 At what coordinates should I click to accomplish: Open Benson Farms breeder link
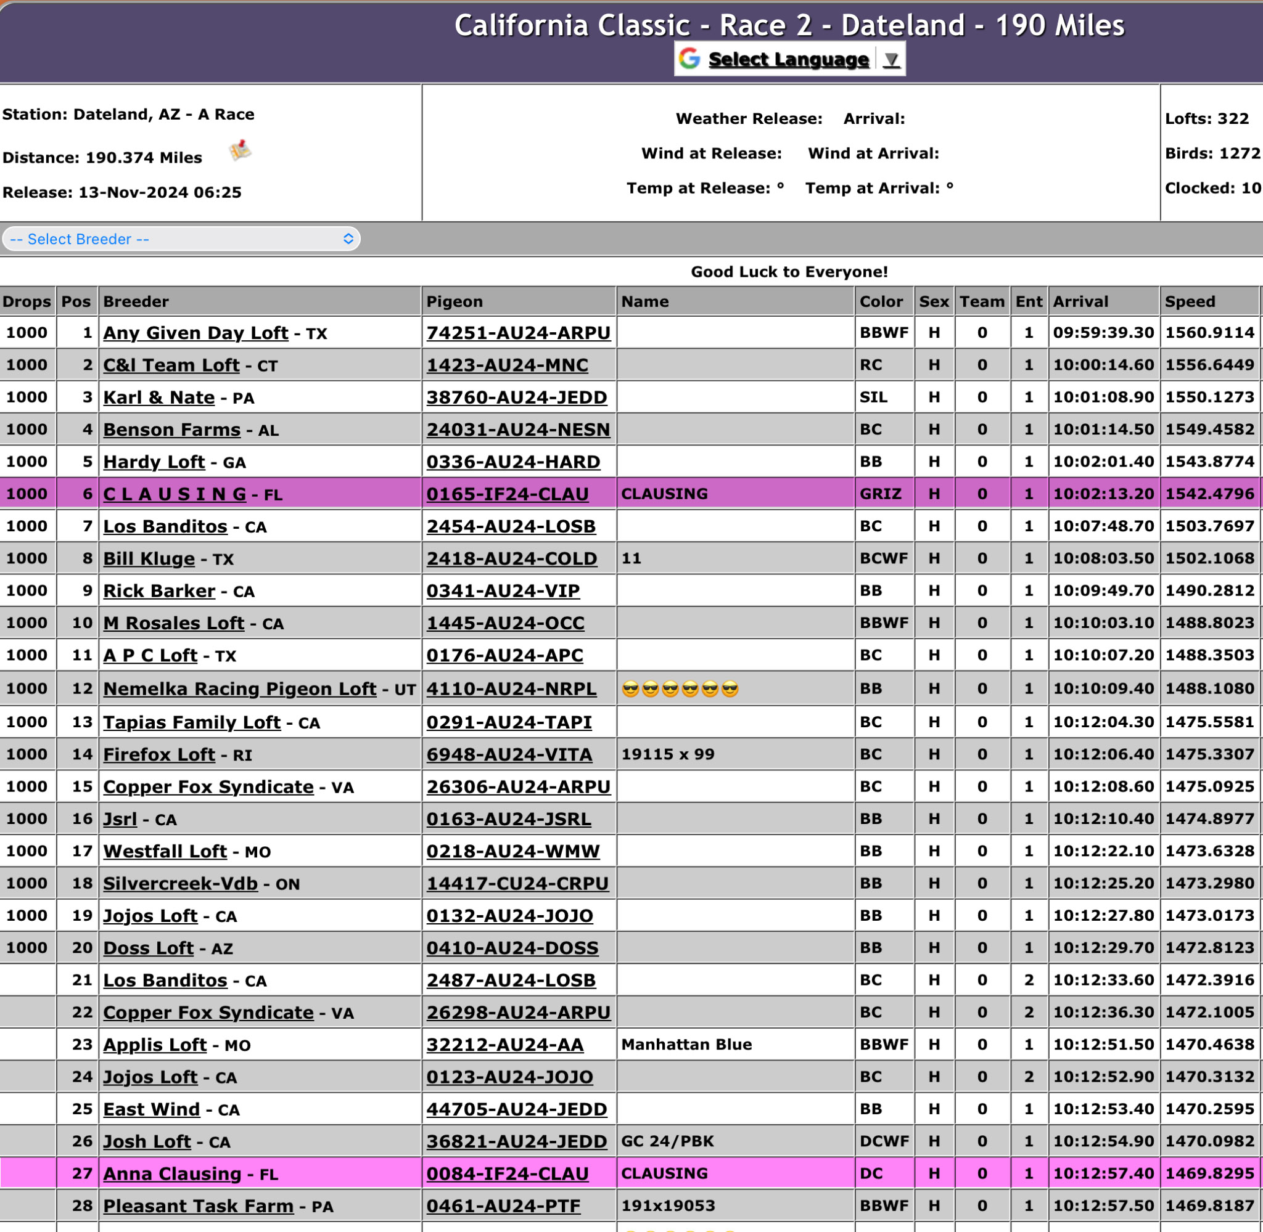click(x=171, y=430)
